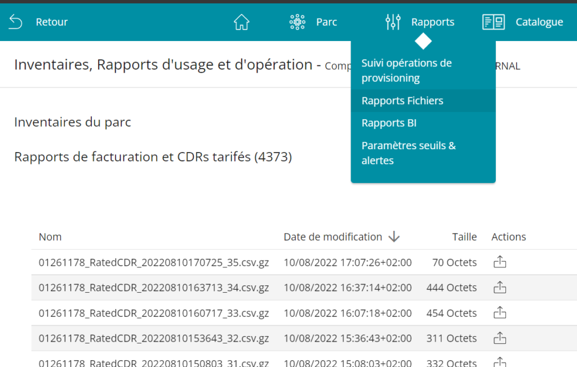Click the Catalogue book icon

point(494,22)
